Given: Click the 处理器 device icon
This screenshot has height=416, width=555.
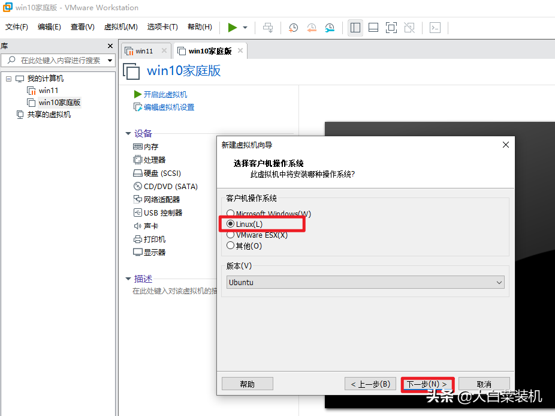Looking at the screenshot, I should pos(137,160).
